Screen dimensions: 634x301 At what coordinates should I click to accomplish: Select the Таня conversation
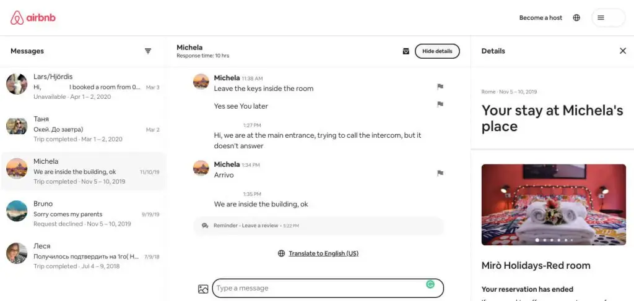point(83,129)
